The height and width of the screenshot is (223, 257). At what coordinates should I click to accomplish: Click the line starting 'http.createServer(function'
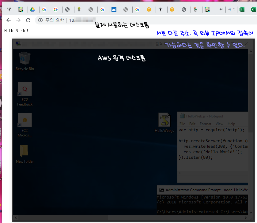click(x=213, y=141)
